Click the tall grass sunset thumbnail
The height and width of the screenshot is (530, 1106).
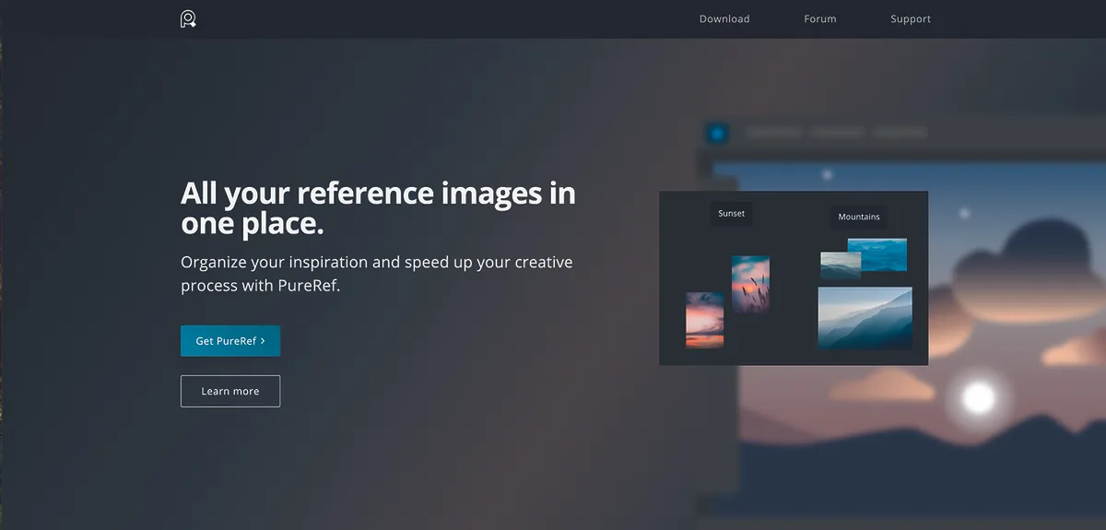pyautogui.click(x=750, y=284)
